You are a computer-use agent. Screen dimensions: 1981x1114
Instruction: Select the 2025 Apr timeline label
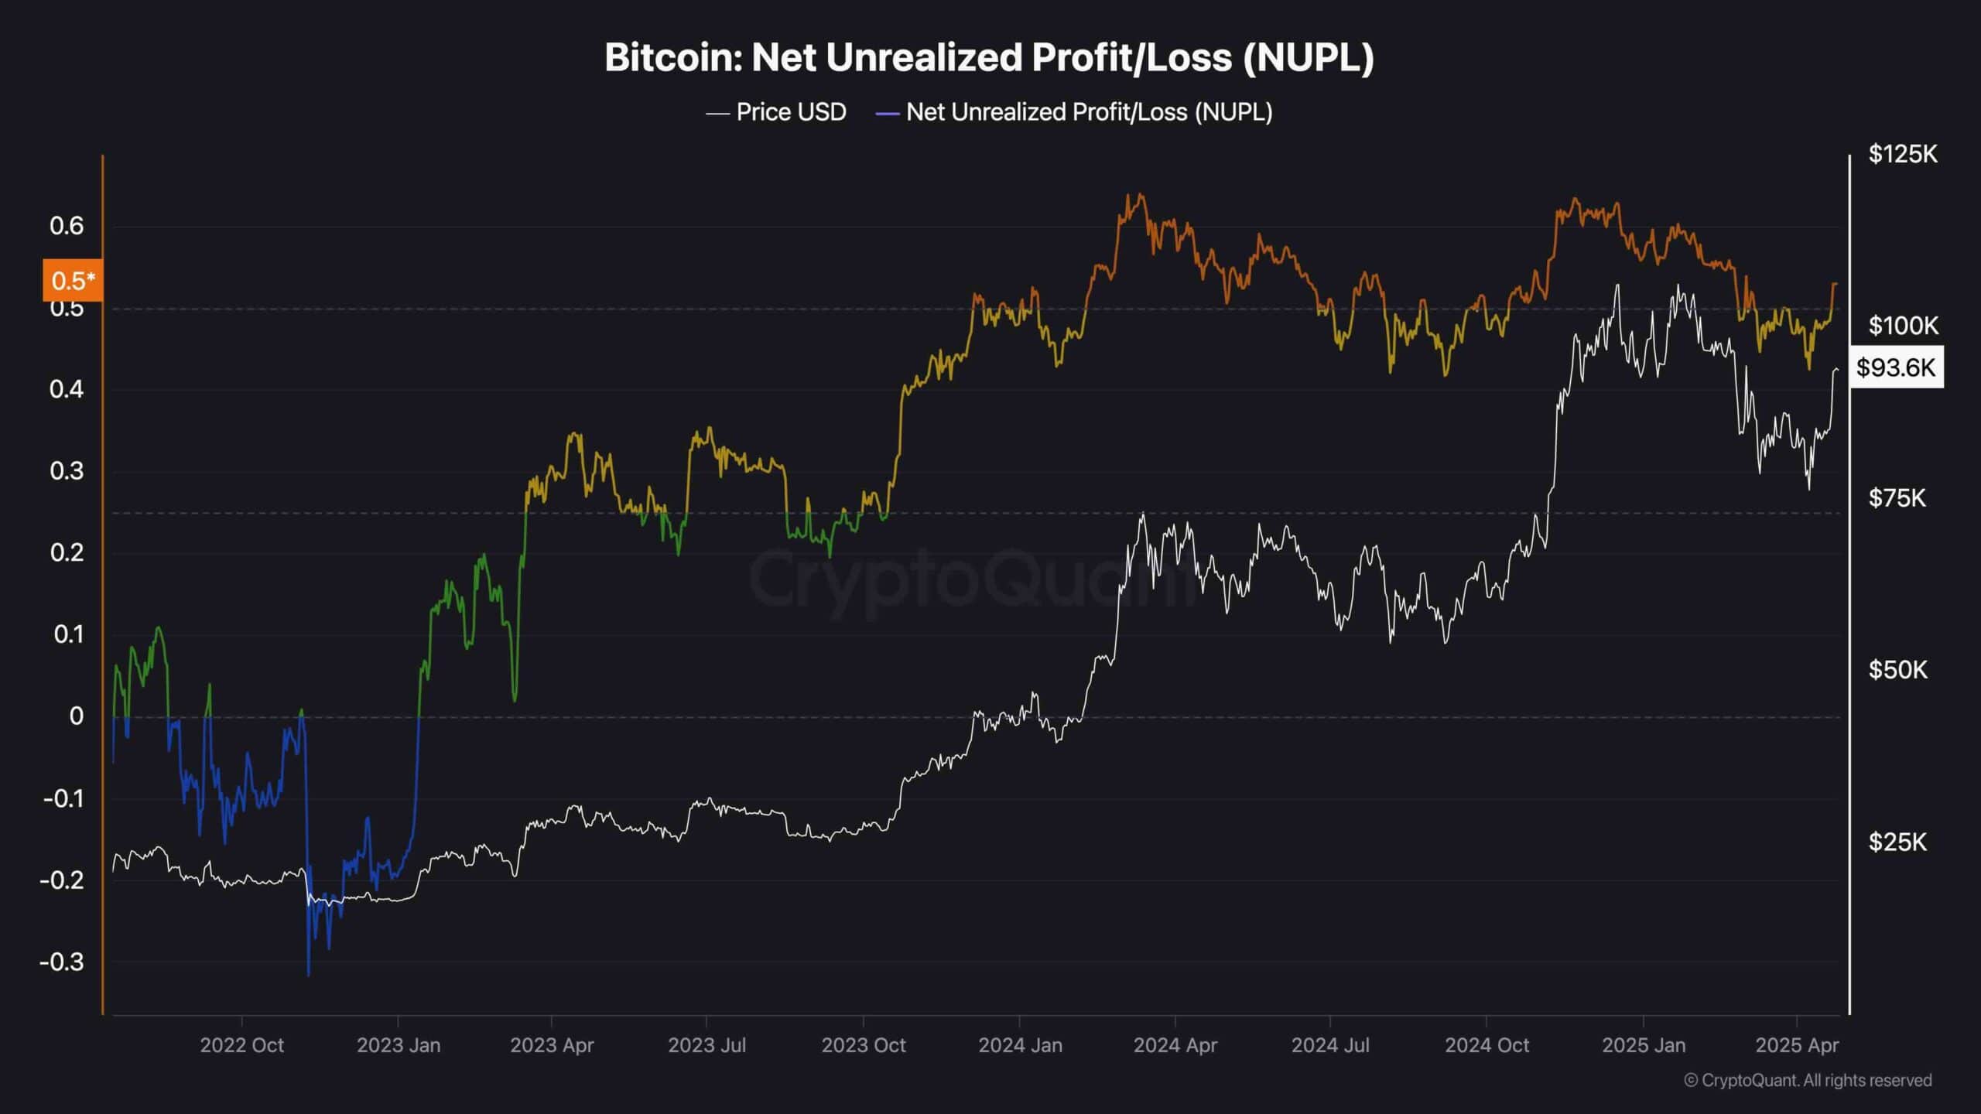1797,1045
